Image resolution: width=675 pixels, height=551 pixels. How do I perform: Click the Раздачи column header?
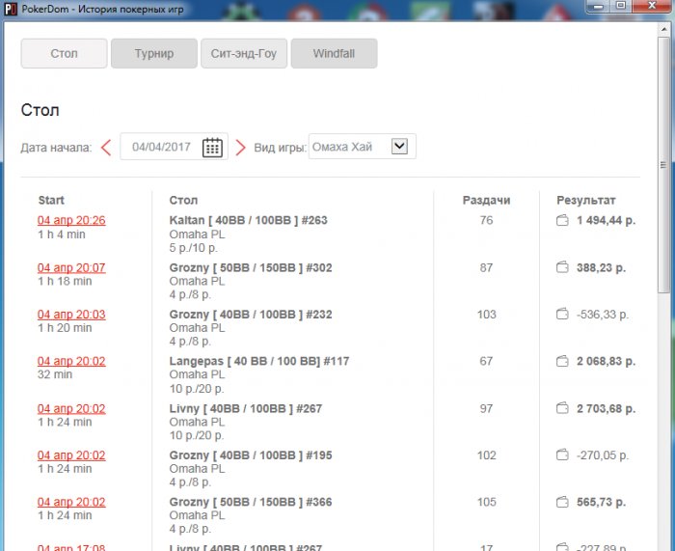(486, 201)
